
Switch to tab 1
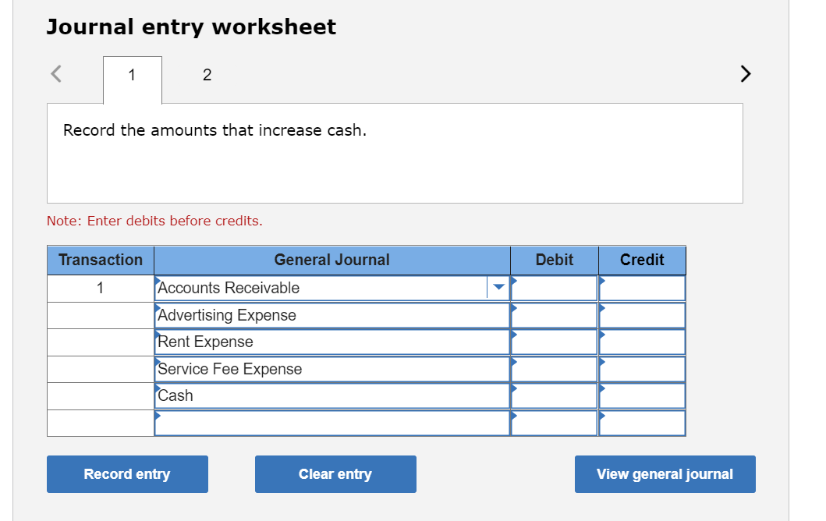132,75
